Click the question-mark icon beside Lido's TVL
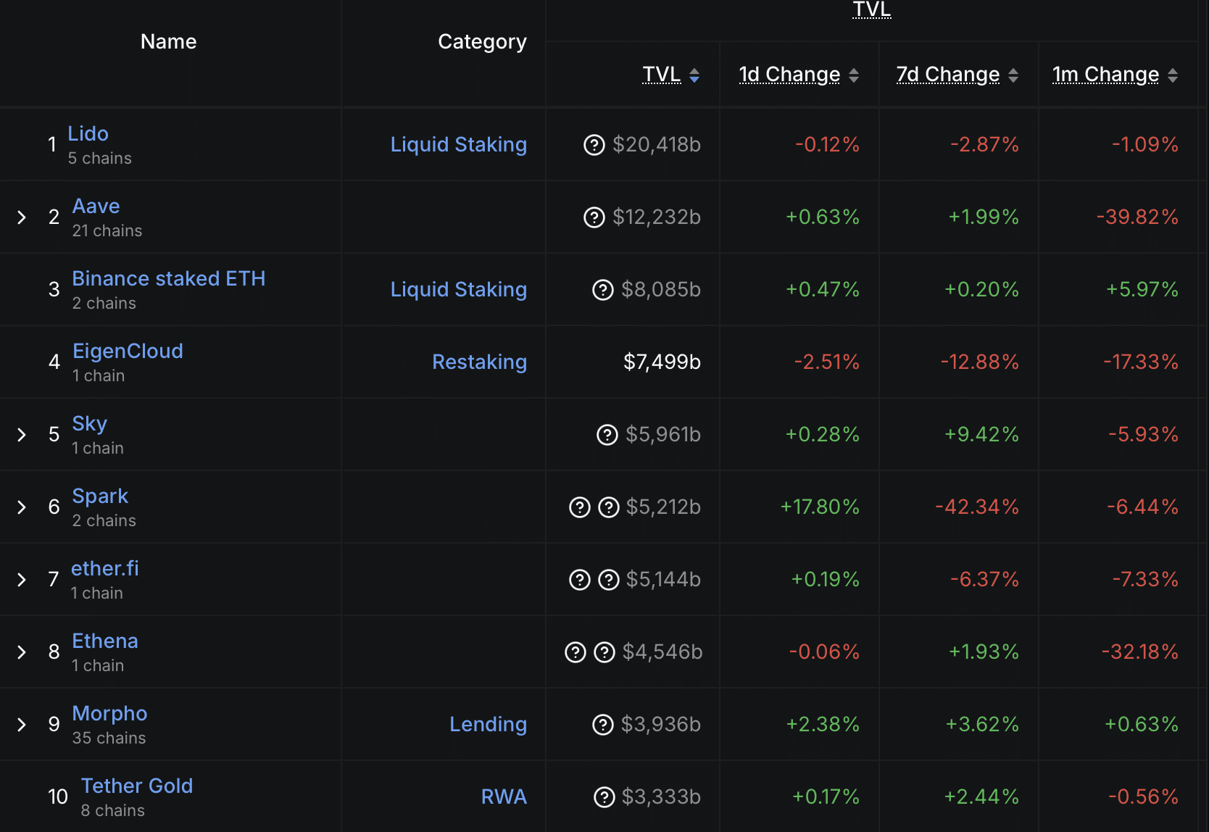 [594, 145]
